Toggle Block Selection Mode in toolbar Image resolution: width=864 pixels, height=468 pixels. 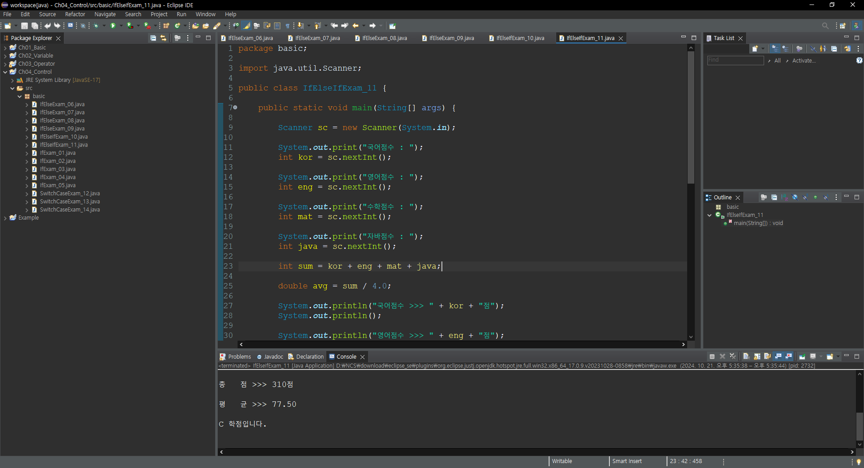pyautogui.click(x=277, y=26)
